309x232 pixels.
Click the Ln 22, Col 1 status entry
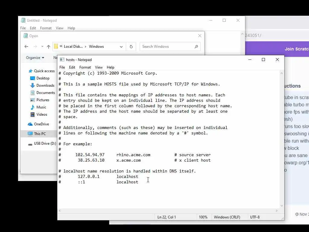167,217
